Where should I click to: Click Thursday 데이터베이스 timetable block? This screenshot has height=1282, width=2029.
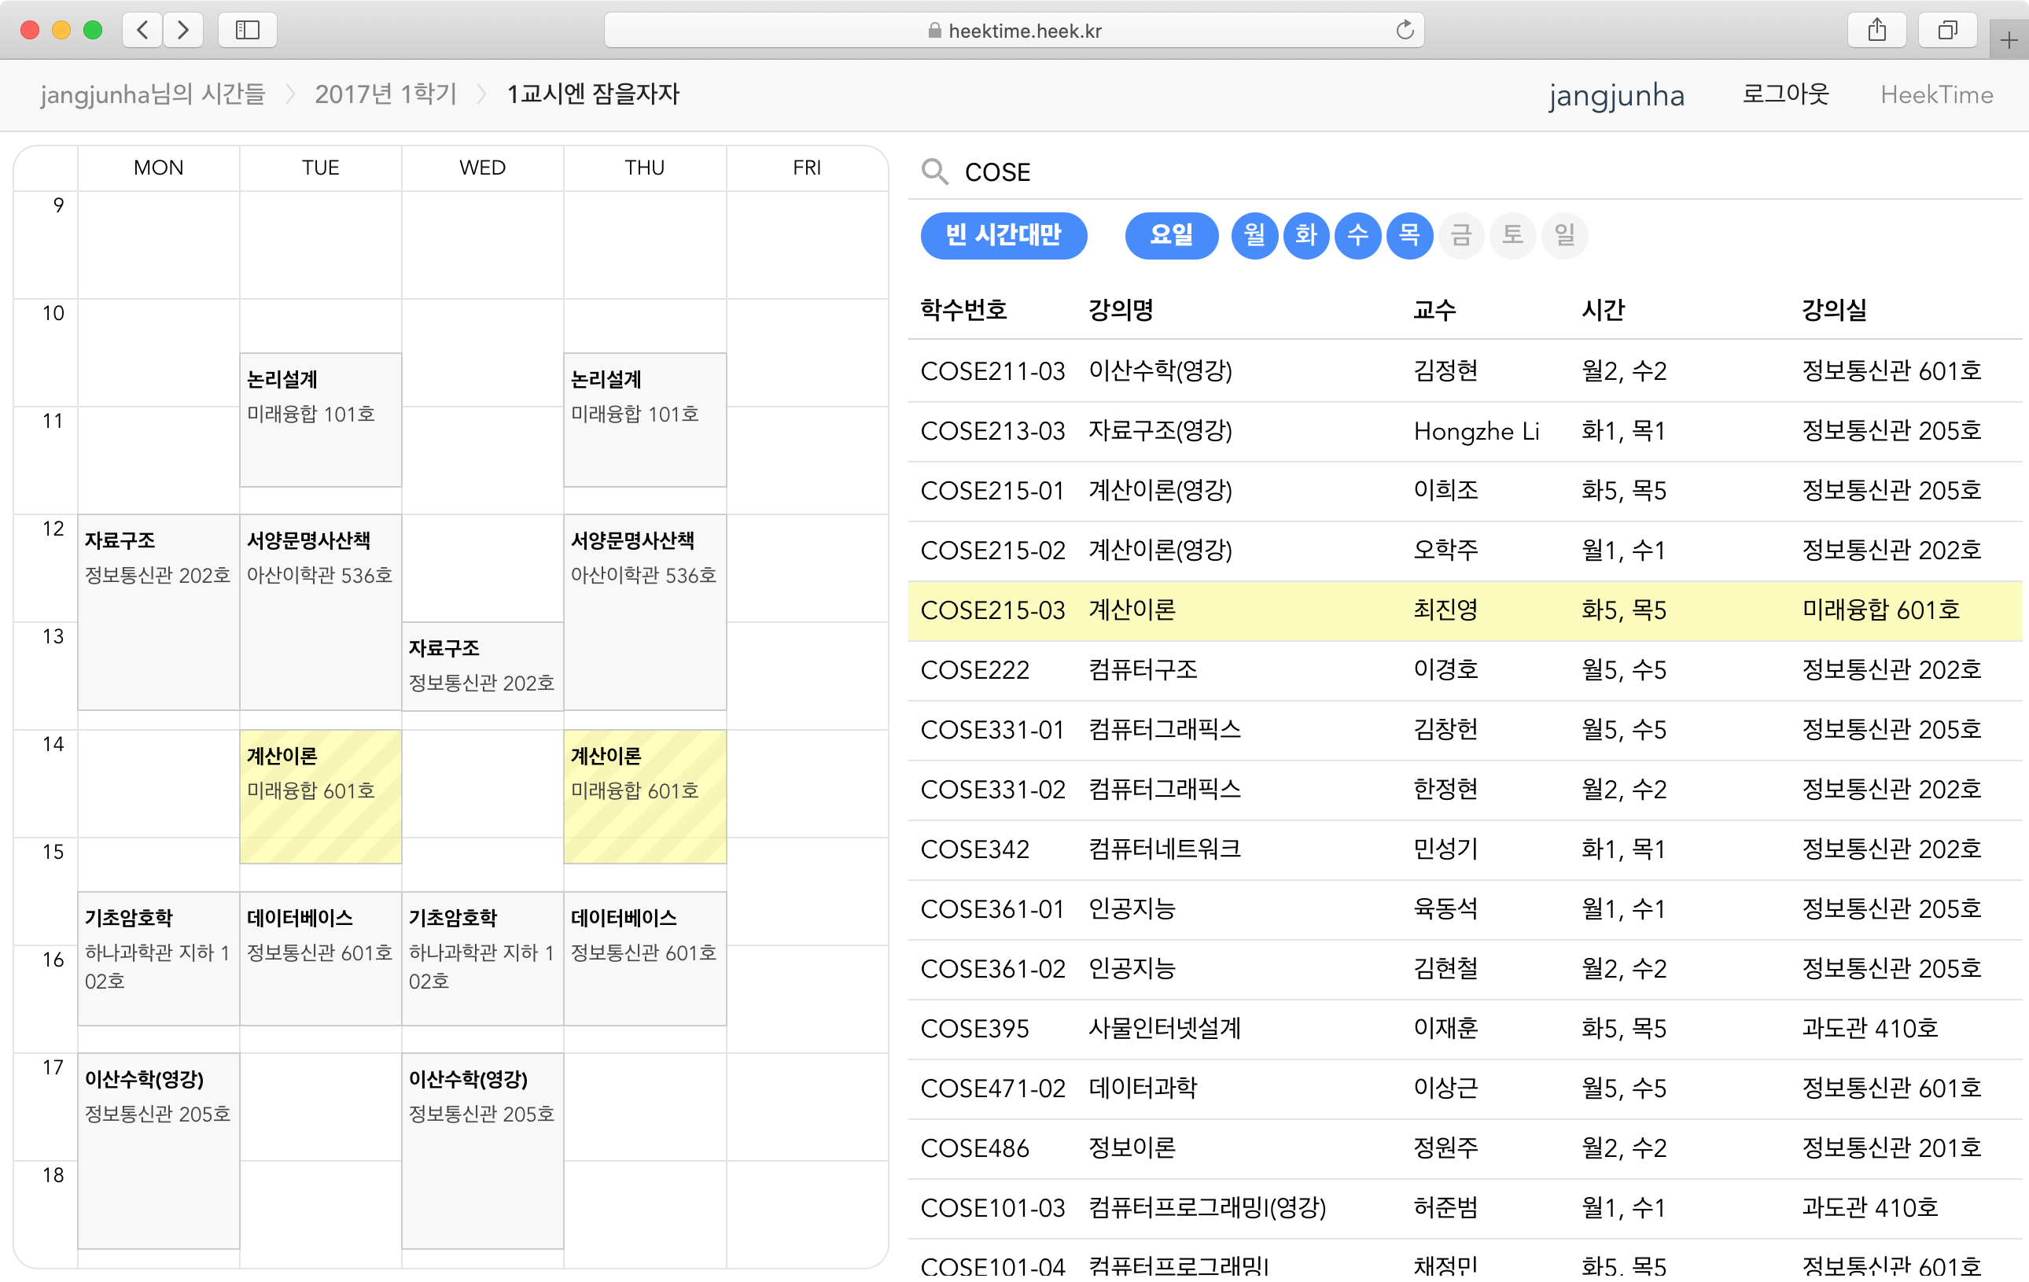click(x=645, y=958)
